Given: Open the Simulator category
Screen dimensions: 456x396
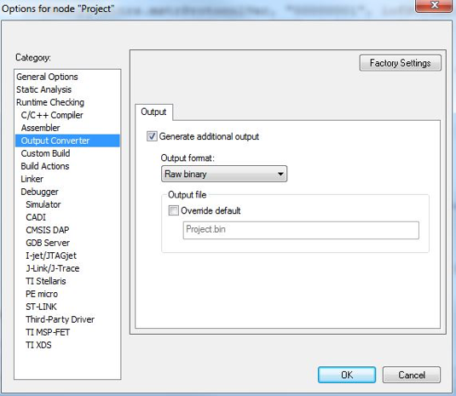Looking at the screenshot, I should pyautogui.click(x=43, y=204).
